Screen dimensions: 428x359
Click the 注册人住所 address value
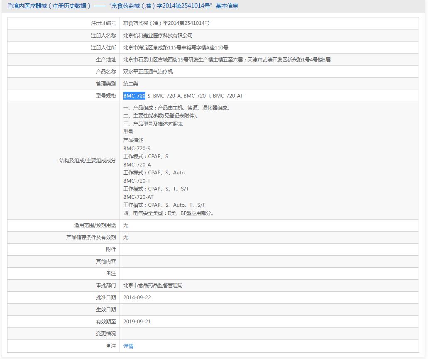coord(176,48)
